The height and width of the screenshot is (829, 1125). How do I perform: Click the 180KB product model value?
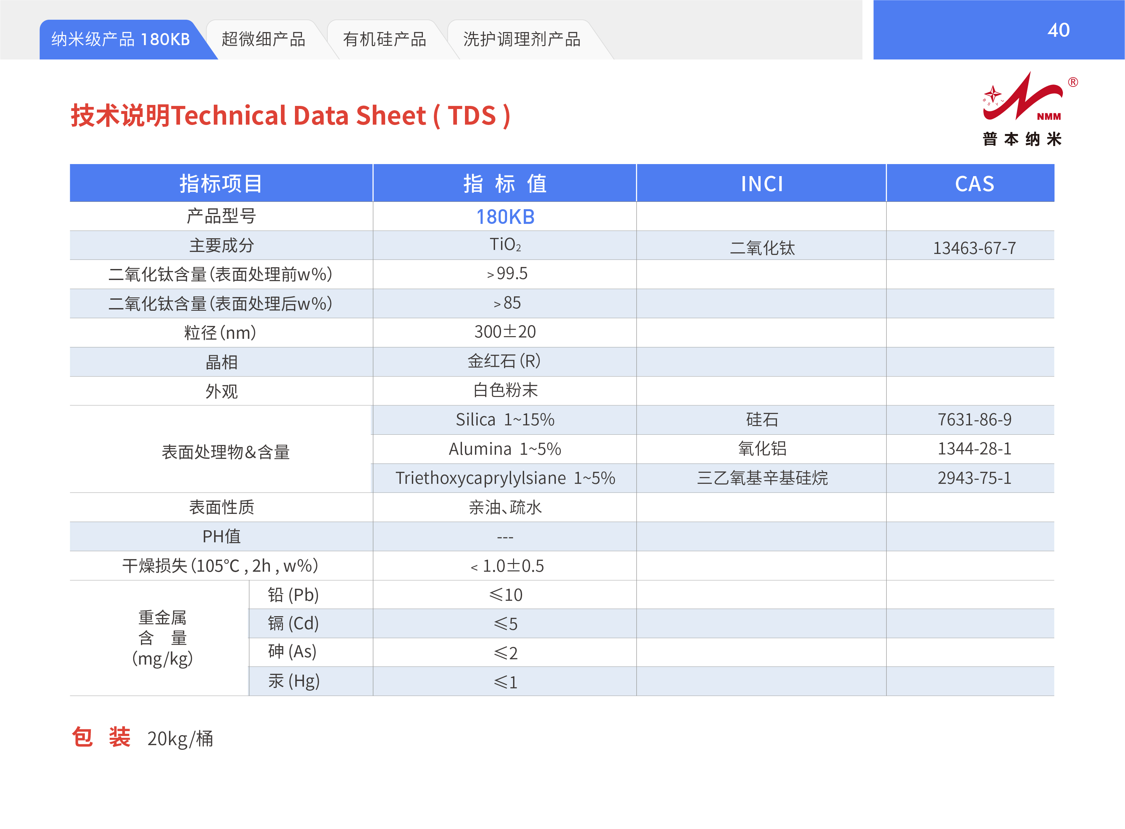click(x=505, y=217)
